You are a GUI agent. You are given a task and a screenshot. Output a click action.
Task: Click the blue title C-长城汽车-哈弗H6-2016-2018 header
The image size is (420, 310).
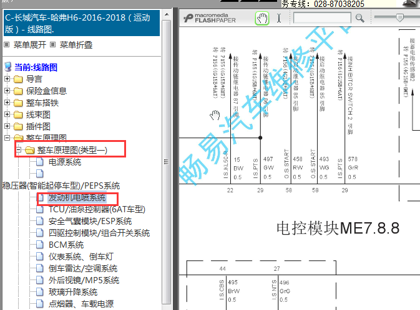[x=82, y=23]
